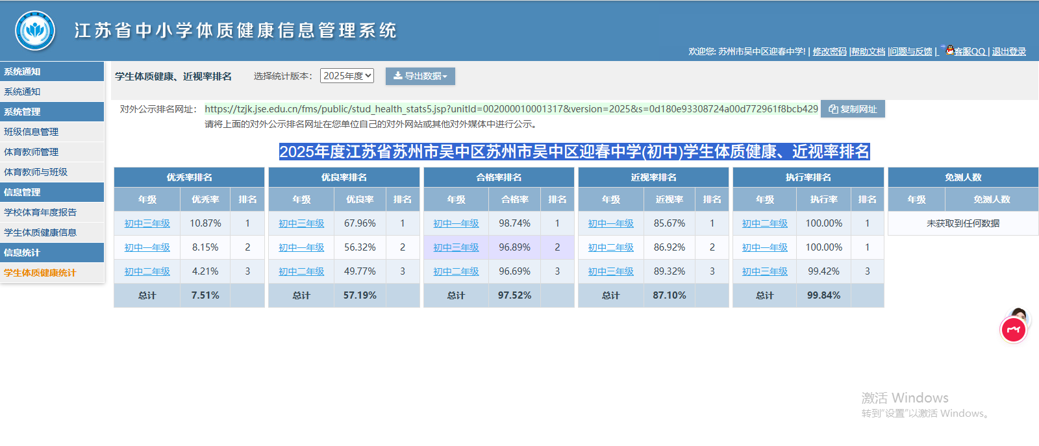Open 初中二年级 link in 优秀率排名 table
Image resolution: width=1039 pixels, height=446 pixels.
147,271
